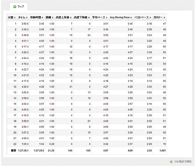Sort table by 平均ペース column header
The image size is (196, 168).
point(99,17)
